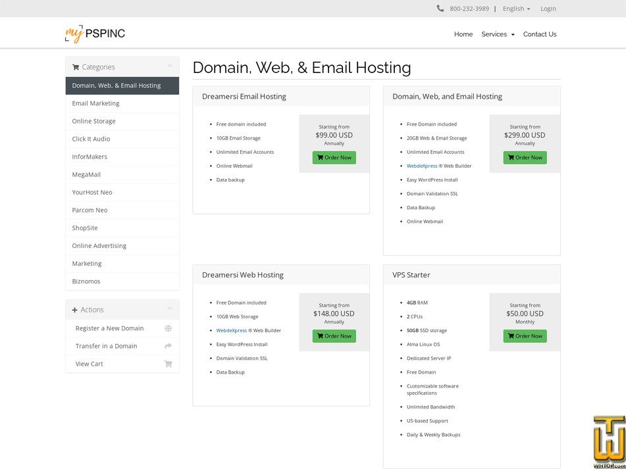Click the shopping cart icon beside Categories

pos(76,67)
